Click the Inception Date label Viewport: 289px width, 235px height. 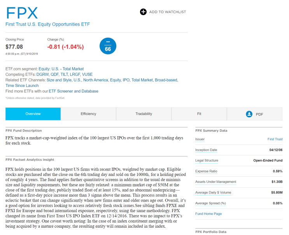pos(206,150)
